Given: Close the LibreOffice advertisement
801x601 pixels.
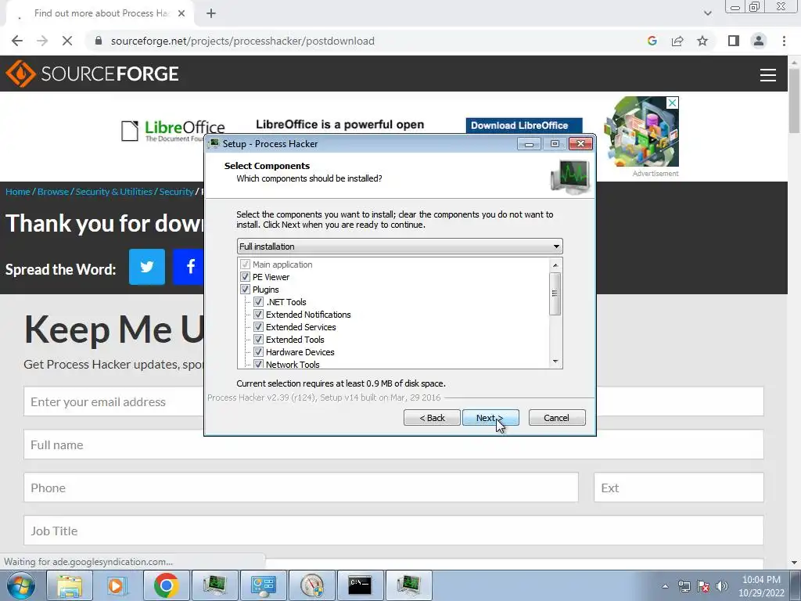Looking at the screenshot, I should coord(673,103).
